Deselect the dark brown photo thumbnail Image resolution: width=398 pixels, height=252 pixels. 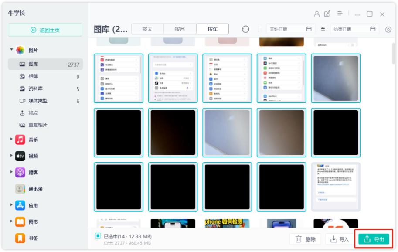pyautogui.click(x=173, y=133)
